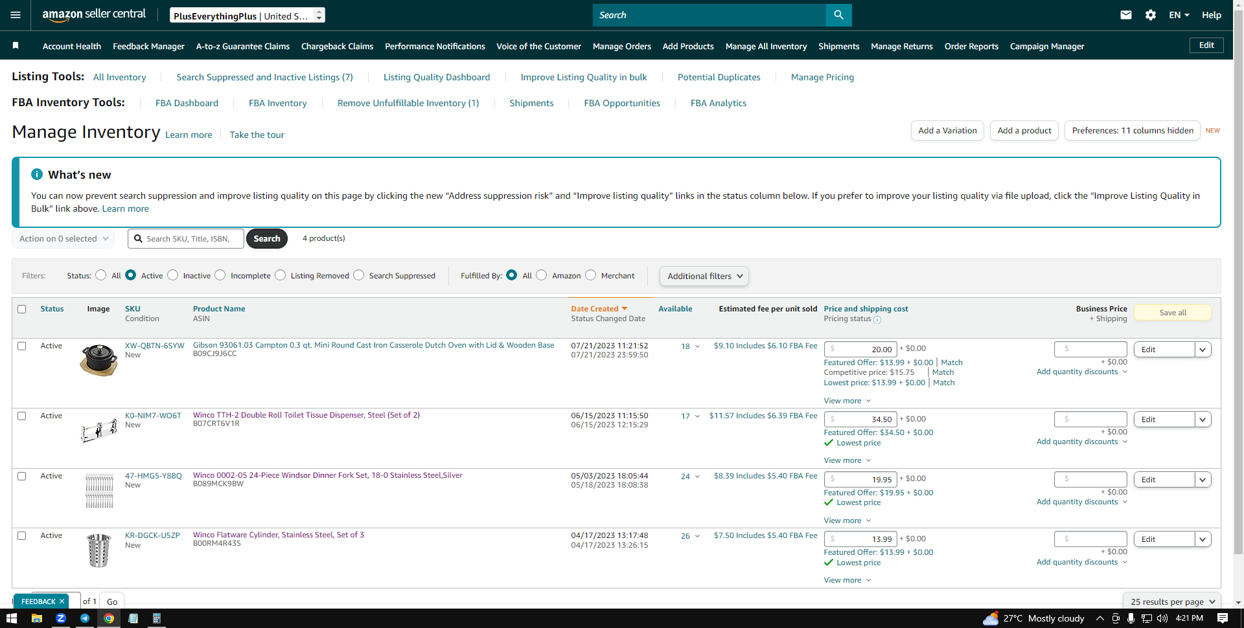Open the Notepad taskbar icon

click(133, 618)
